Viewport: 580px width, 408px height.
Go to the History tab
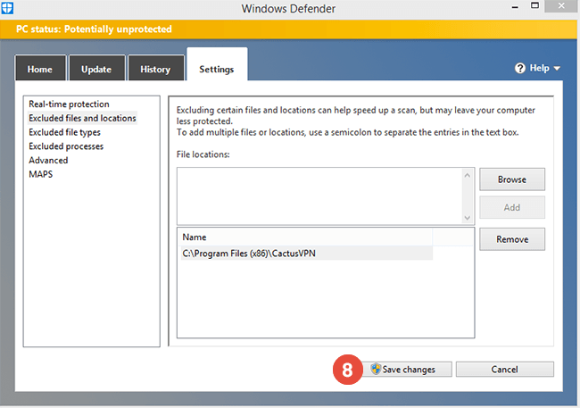[x=155, y=68]
